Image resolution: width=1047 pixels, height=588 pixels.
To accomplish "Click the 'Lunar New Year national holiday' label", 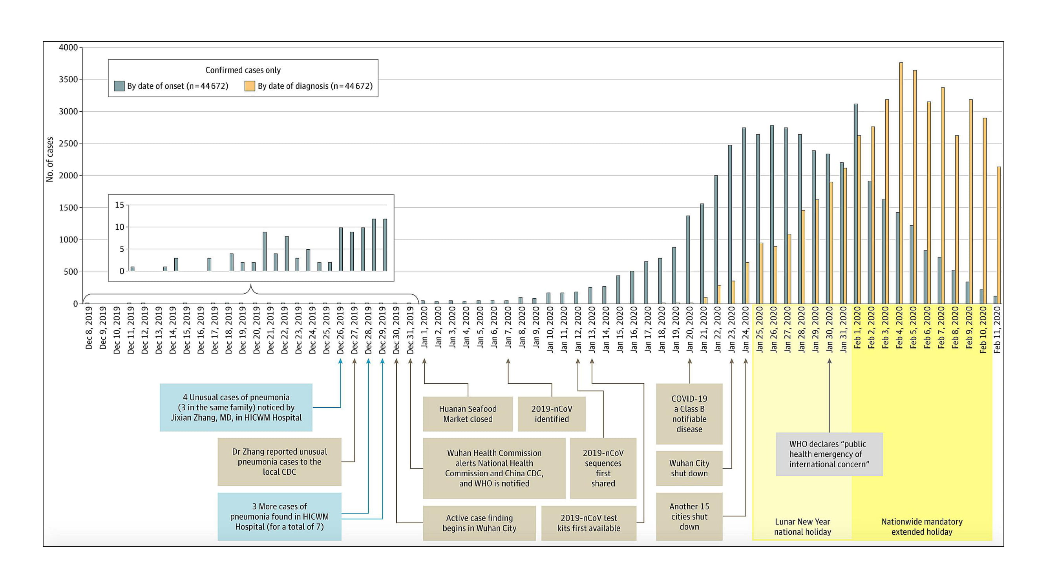I will coord(802,526).
